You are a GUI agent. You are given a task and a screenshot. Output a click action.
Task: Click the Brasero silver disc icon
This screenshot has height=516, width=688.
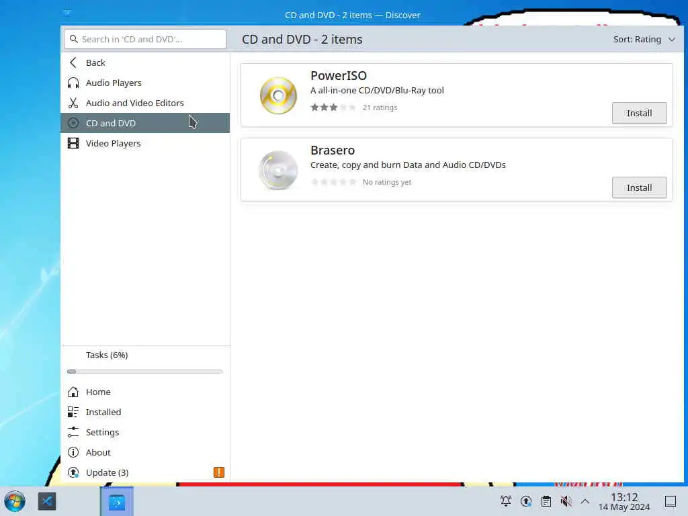point(278,170)
